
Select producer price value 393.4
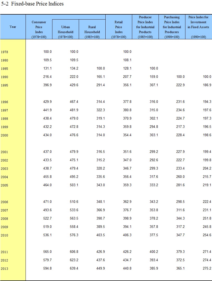[x=154, y=260]
